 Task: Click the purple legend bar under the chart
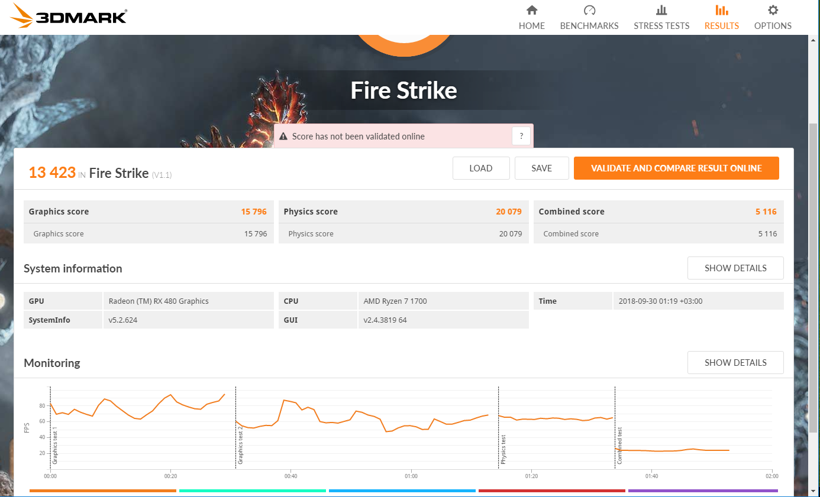703,490
